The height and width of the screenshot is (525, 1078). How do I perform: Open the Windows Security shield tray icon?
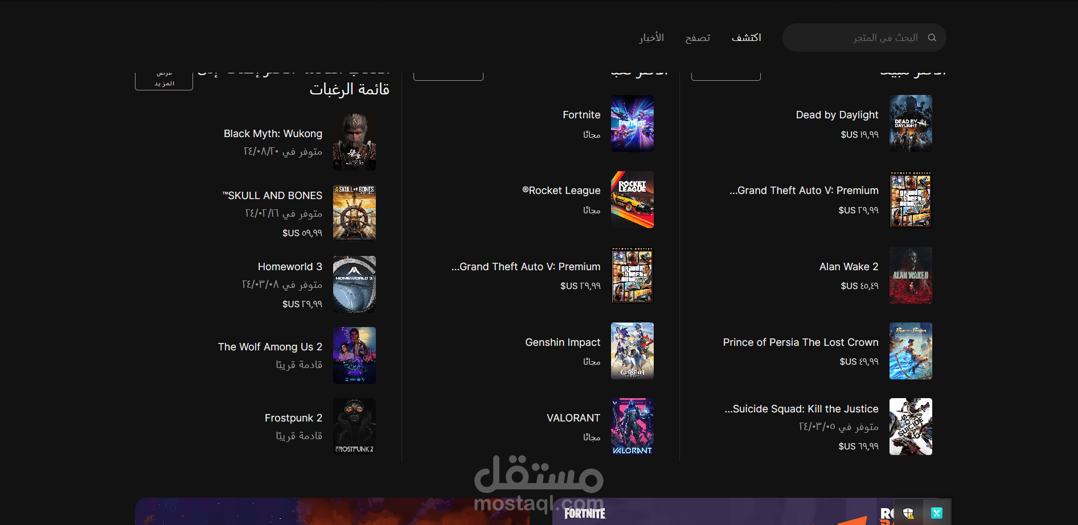[908, 513]
